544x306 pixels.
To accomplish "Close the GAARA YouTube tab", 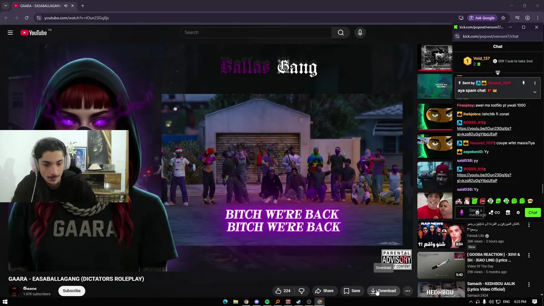I will [73, 6].
